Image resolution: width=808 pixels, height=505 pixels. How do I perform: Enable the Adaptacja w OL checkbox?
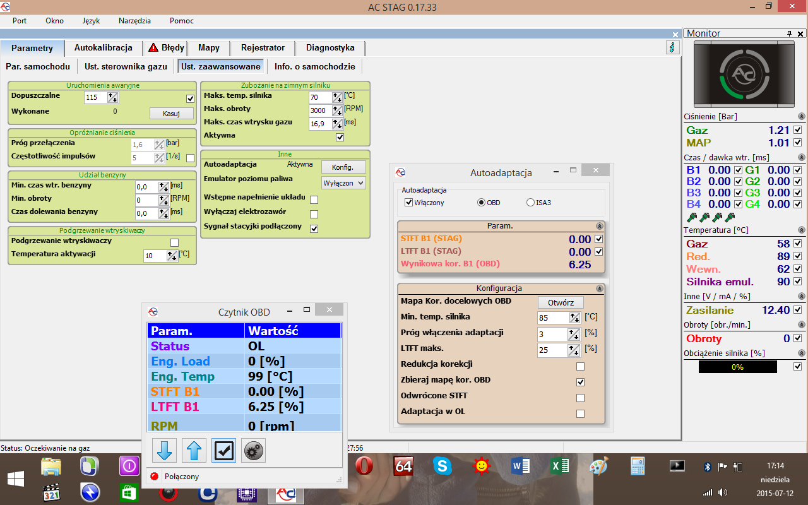coord(581,414)
